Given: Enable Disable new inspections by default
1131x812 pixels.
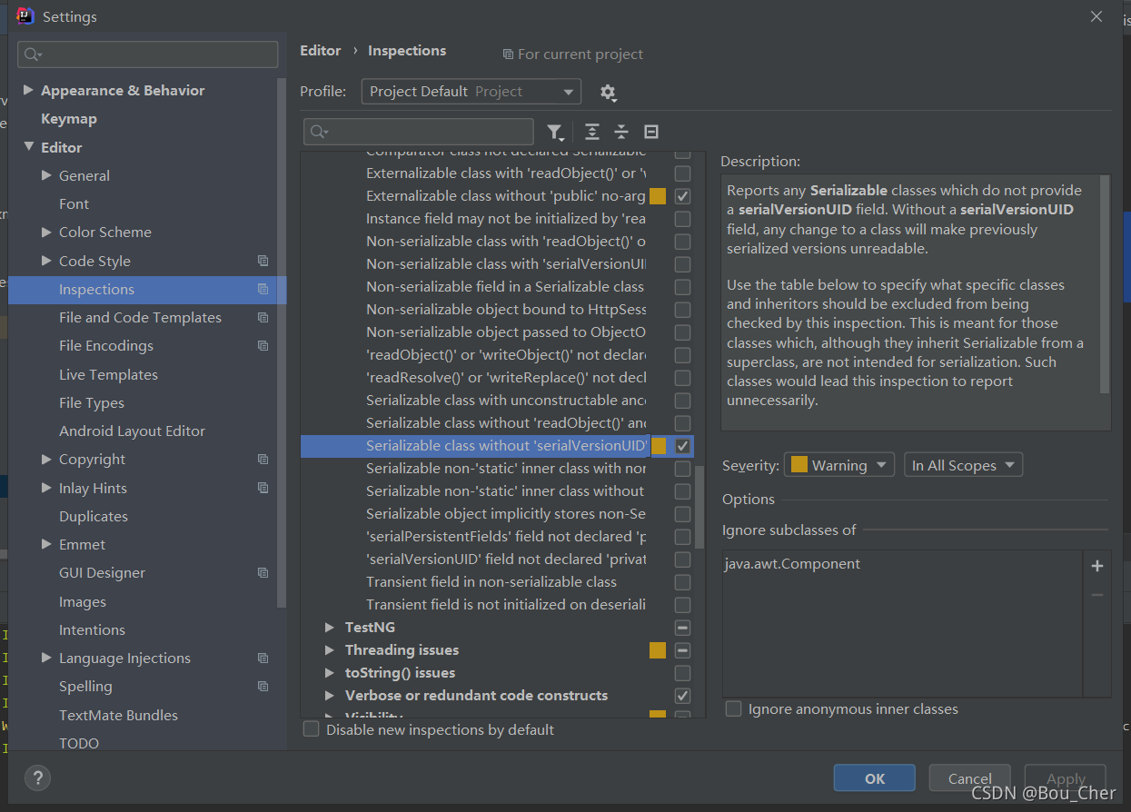Looking at the screenshot, I should [311, 729].
